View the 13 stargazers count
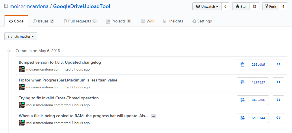 tap(254, 7)
